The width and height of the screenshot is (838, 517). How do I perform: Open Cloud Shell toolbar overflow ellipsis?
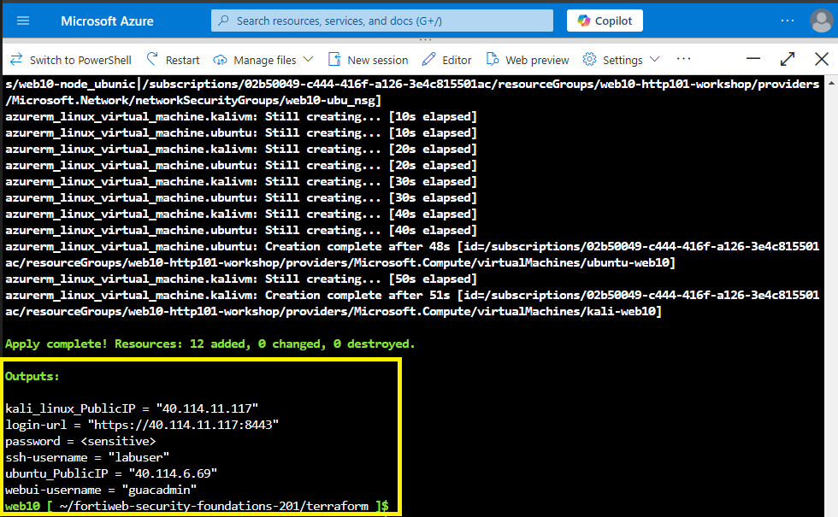click(x=683, y=59)
